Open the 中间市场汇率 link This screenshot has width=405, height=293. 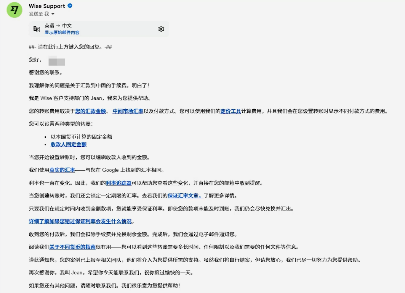point(128,111)
